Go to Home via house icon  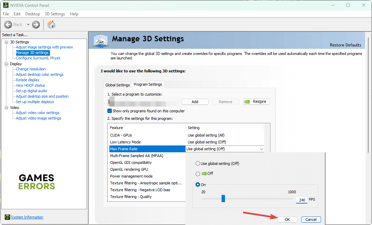(51, 25)
